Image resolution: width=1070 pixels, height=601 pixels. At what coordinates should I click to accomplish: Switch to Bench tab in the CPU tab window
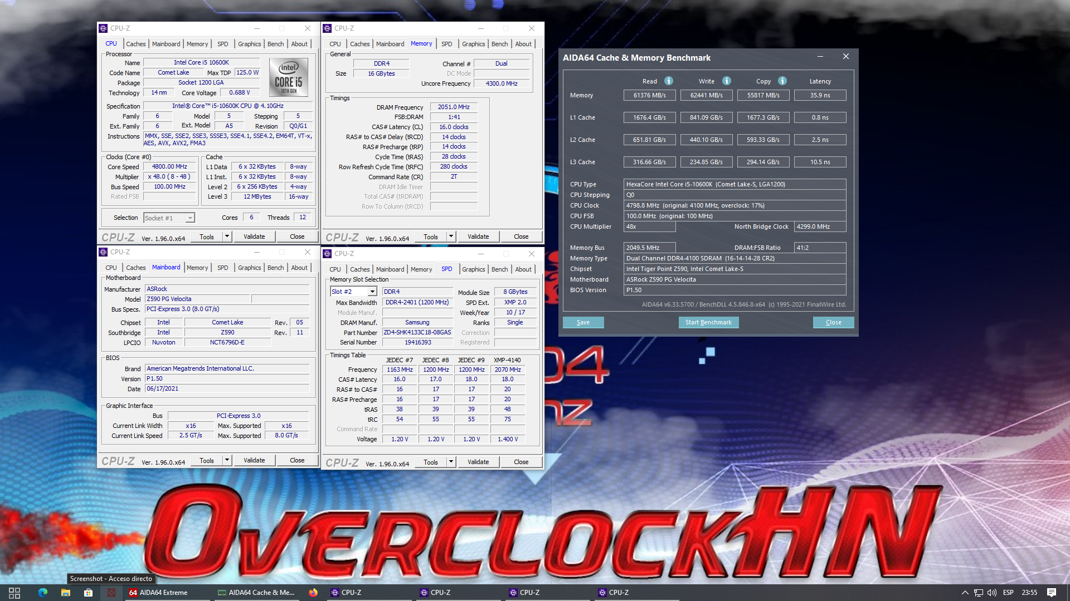tap(275, 44)
